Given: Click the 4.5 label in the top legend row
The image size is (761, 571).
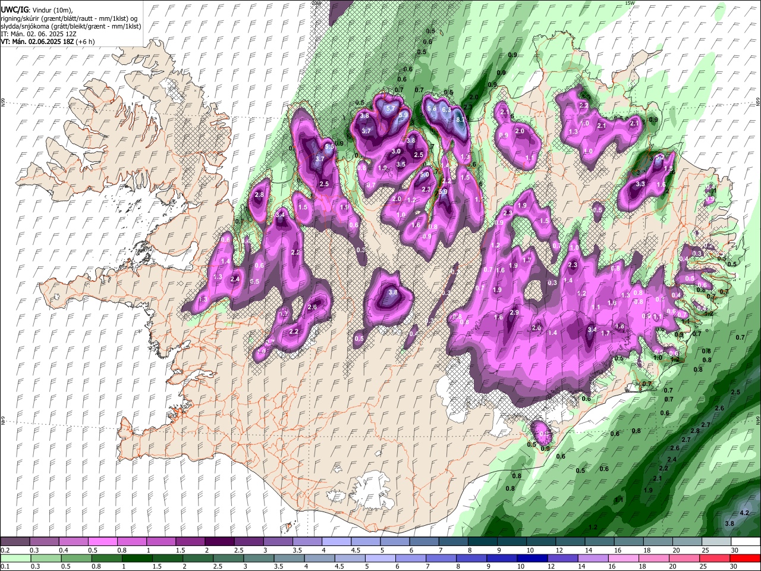Looking at the screenshot, I should pyautogui.click(x=356, y=550).
